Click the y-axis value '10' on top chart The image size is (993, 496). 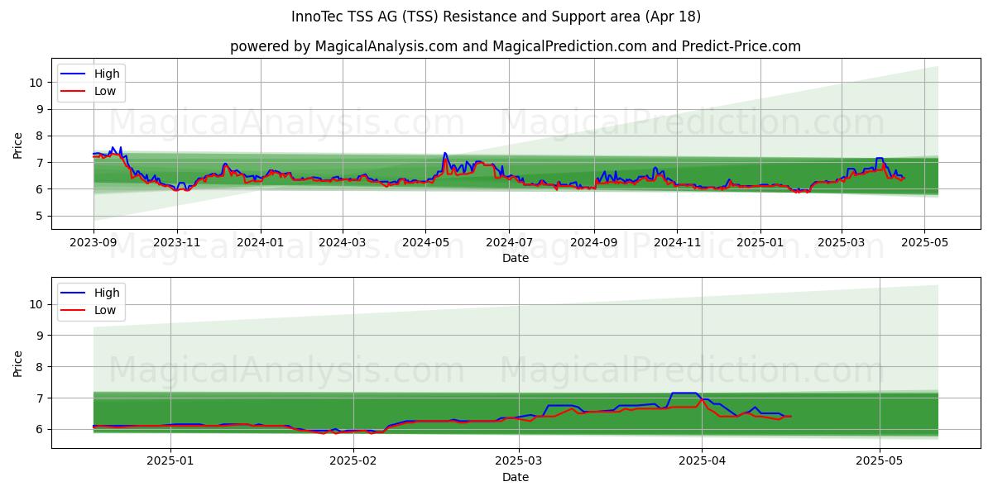[x=36, y=82]
